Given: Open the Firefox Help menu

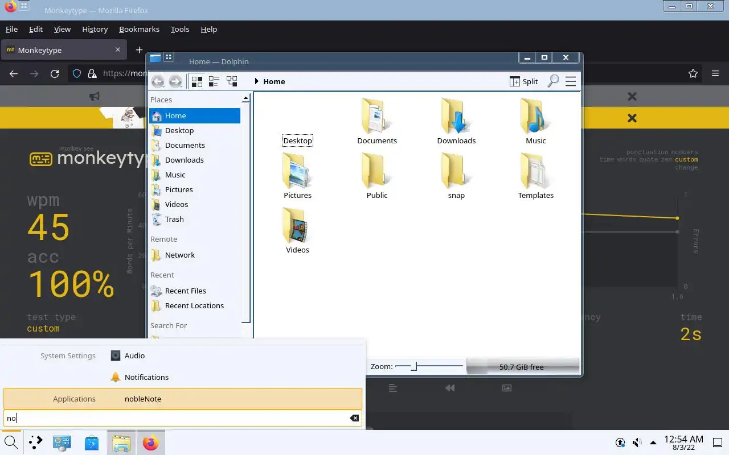Looking at the screenshot, I should point(209,29).
